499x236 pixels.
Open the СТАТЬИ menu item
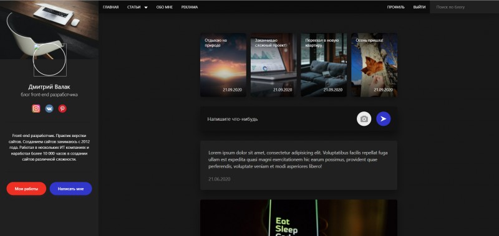[x=133, y=7]
